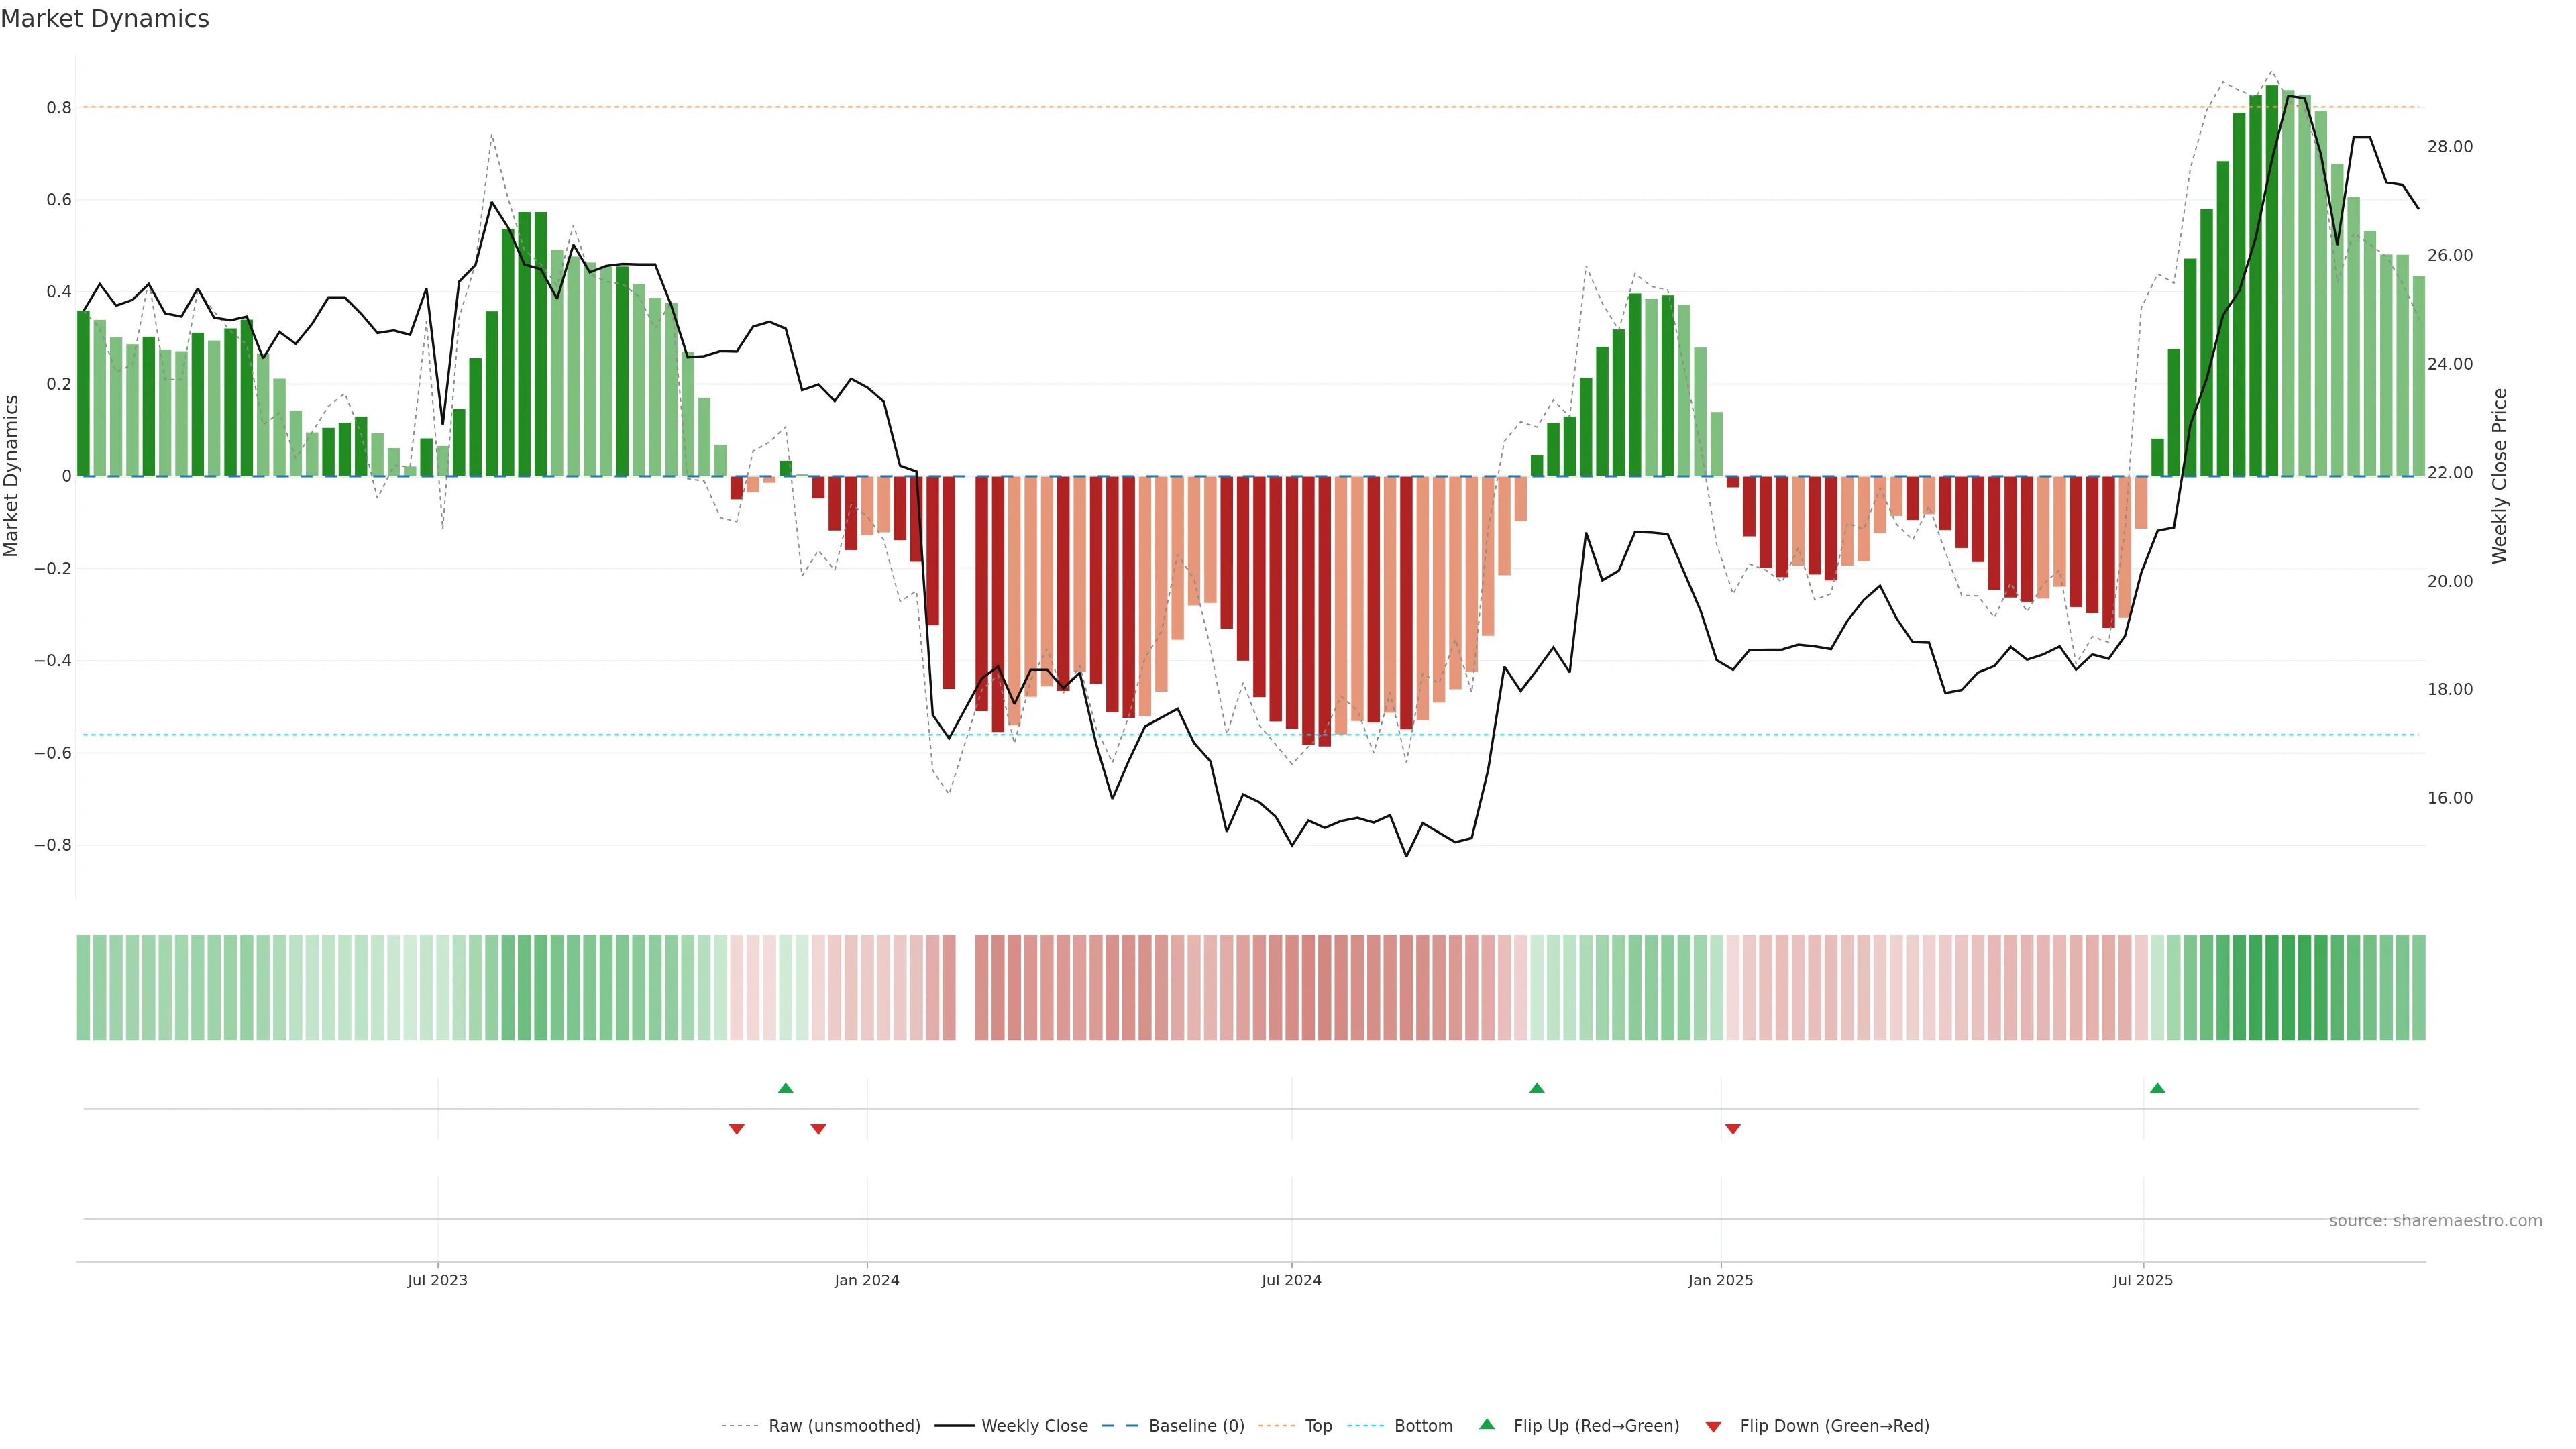This screenshot has height=1449, width=2576.
Task: Click the Weekly Close Price axis title
Action: (2500, 476)
